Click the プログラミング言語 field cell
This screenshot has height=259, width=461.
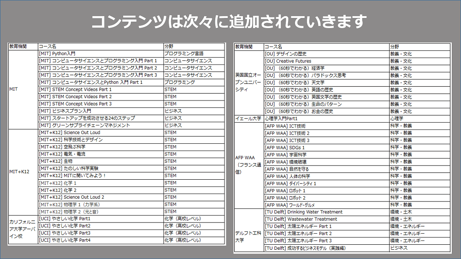(194, 53)
